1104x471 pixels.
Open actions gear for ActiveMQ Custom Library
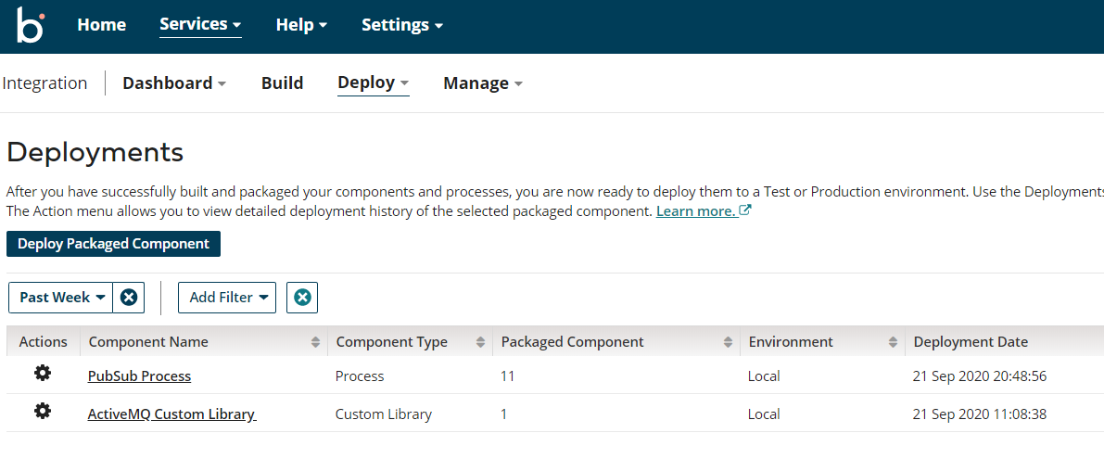tap(43, 411)
